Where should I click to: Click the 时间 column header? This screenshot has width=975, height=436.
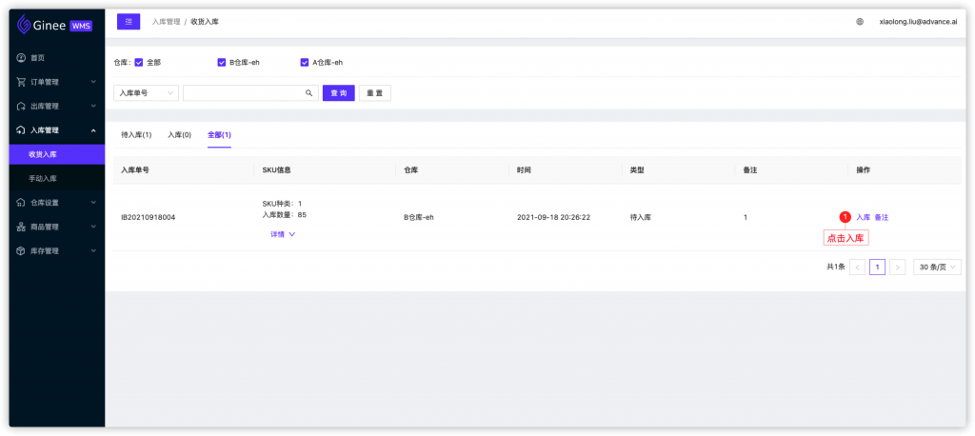524,169
